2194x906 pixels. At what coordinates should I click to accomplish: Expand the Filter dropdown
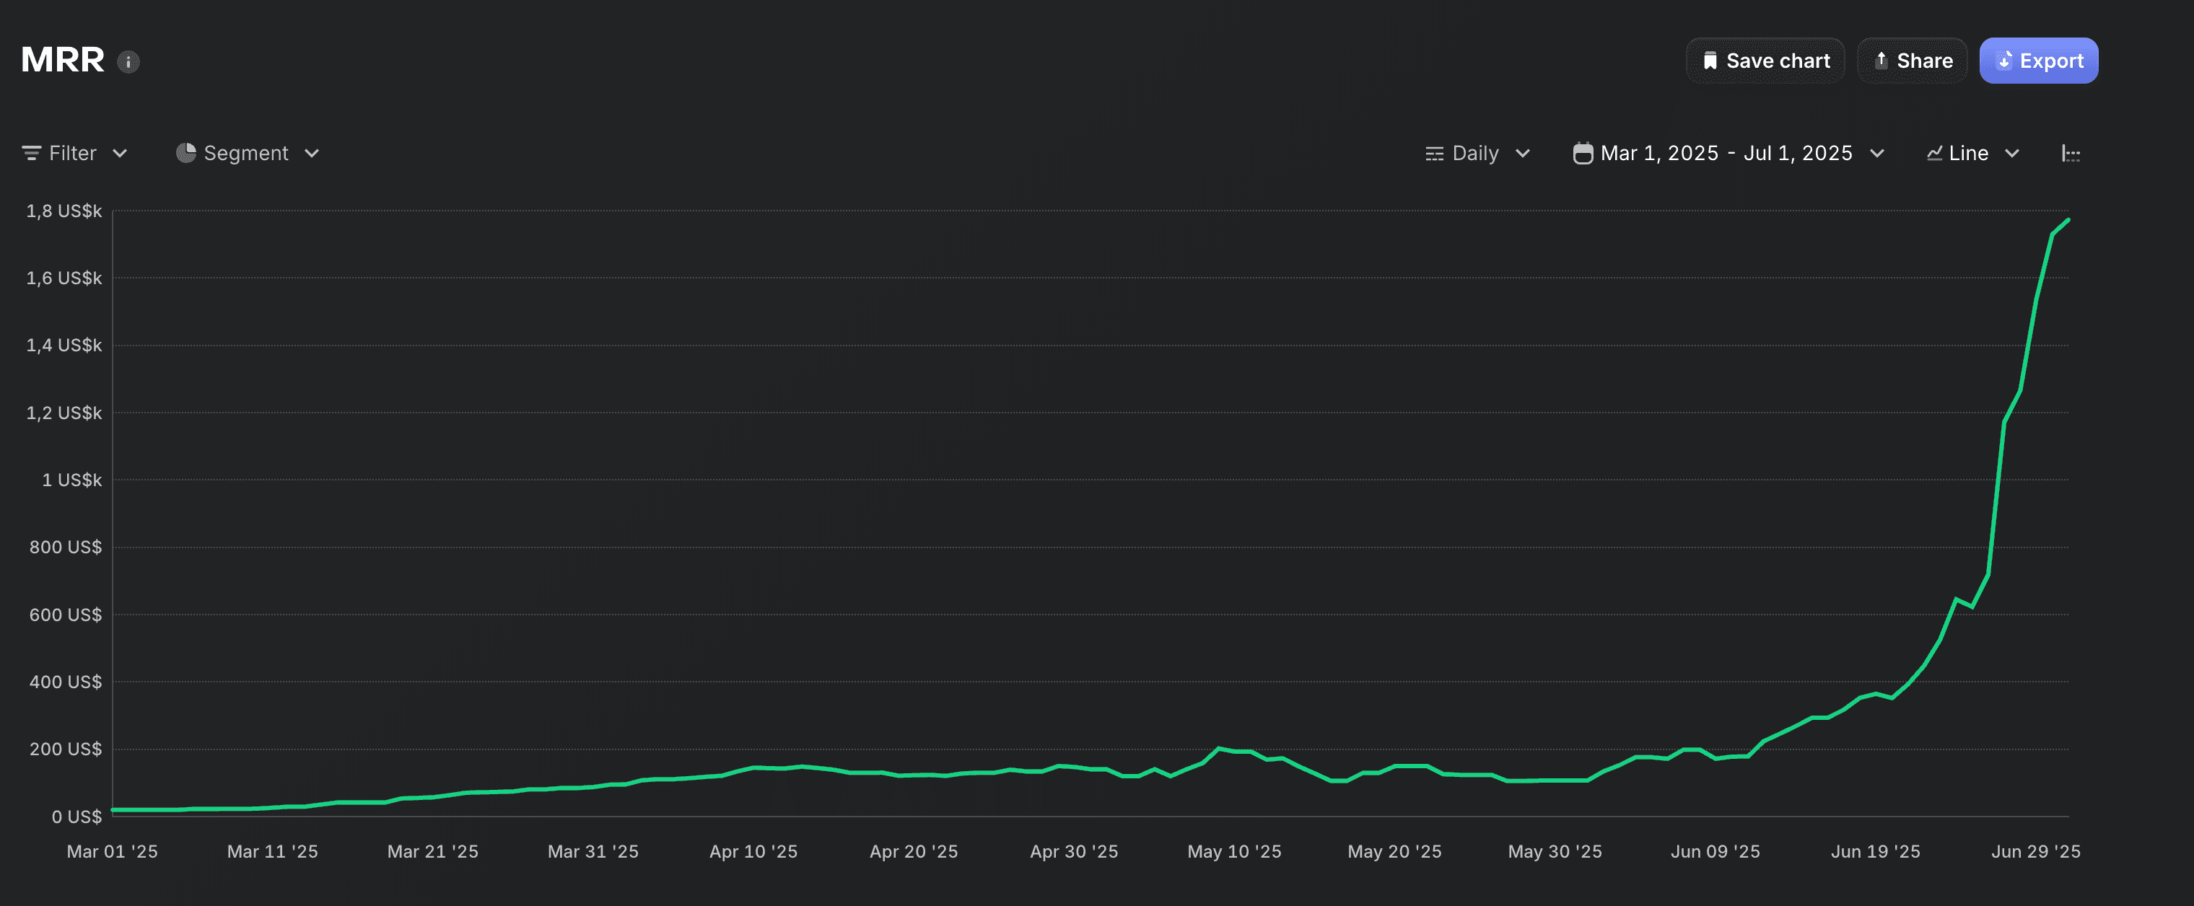[x=122, y=154]
